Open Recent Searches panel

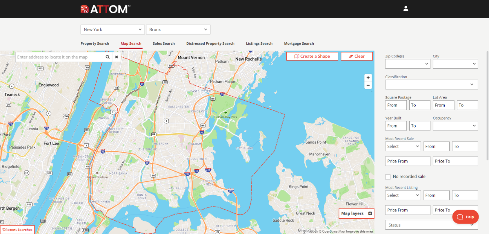pyautogui.click(x=17, y=230)
